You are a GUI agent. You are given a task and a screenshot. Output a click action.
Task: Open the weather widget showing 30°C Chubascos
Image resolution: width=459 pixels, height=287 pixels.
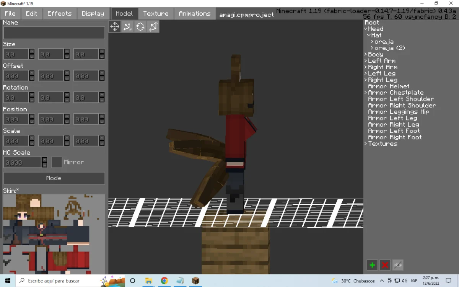coord(353,281)
